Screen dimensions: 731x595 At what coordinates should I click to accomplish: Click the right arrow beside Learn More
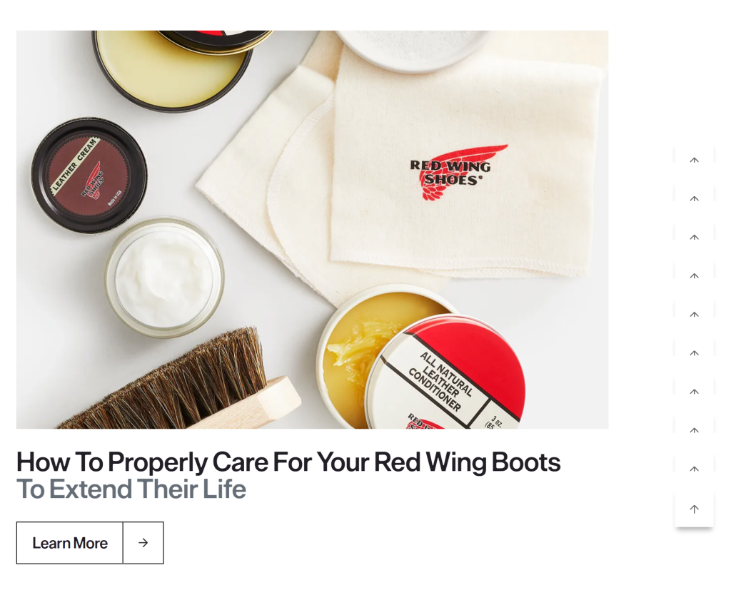pyautogui.click(x=143, y=543)
